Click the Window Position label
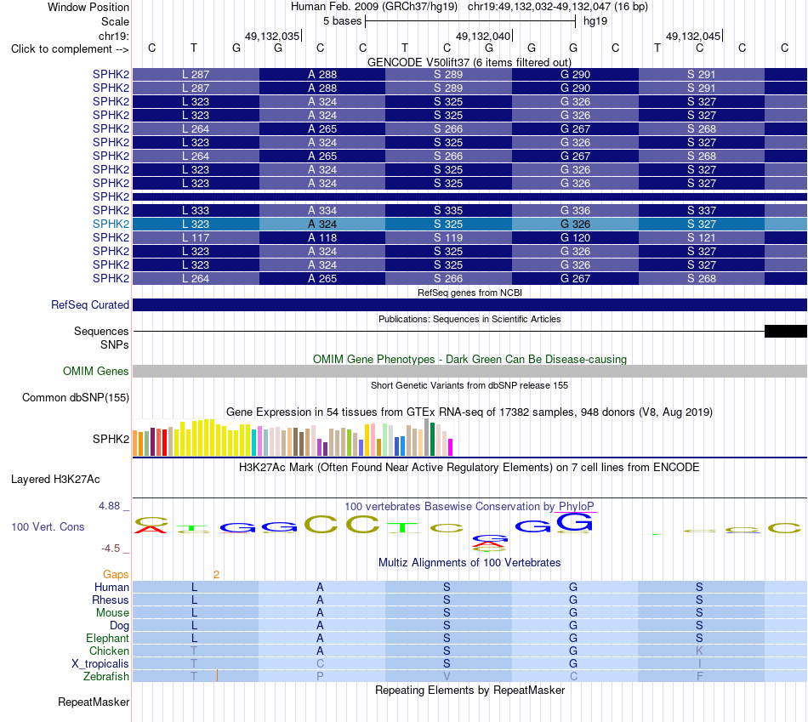 [88, 8]
